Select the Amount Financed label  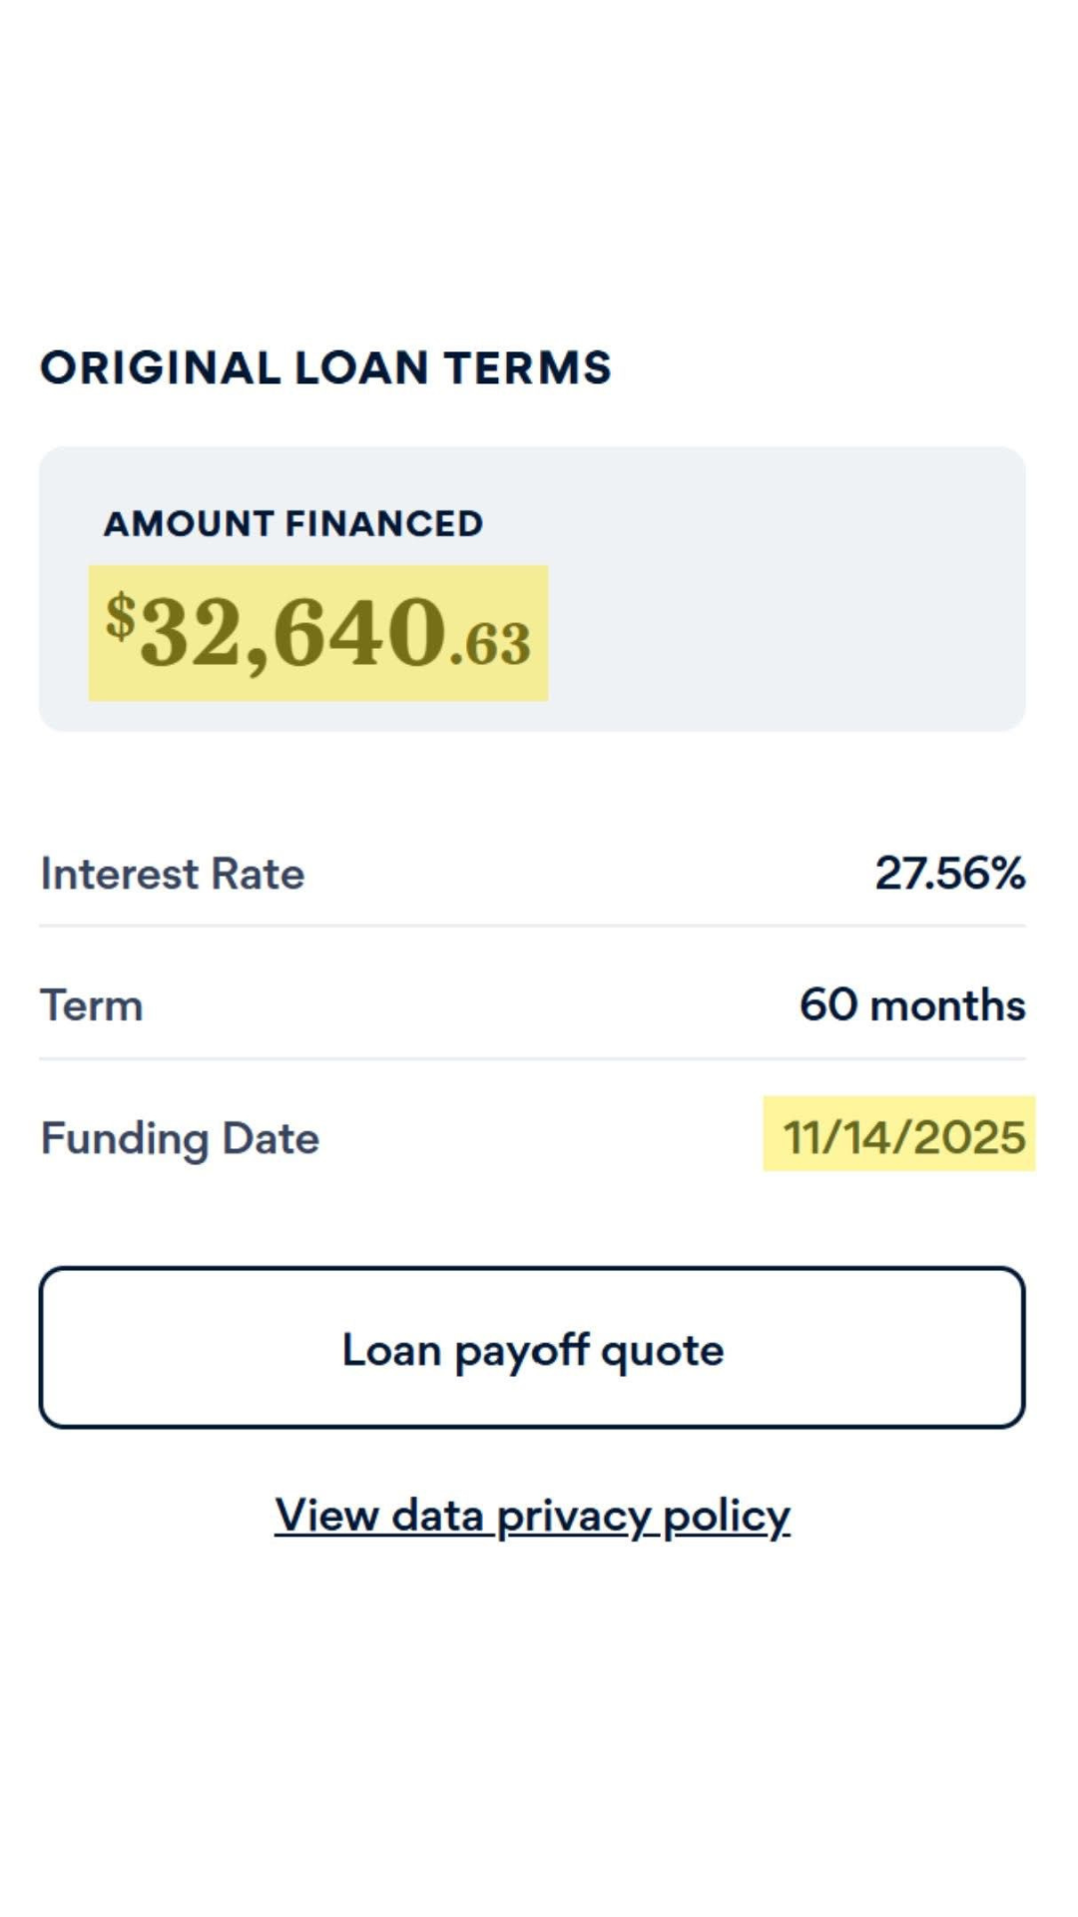[x=293, y=524]
